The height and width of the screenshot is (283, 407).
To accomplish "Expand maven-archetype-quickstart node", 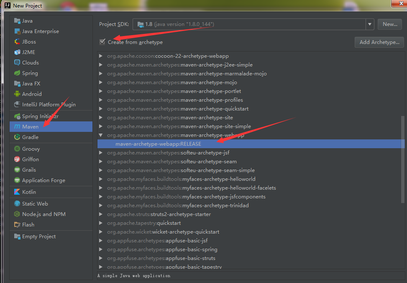I will point(101,108).
